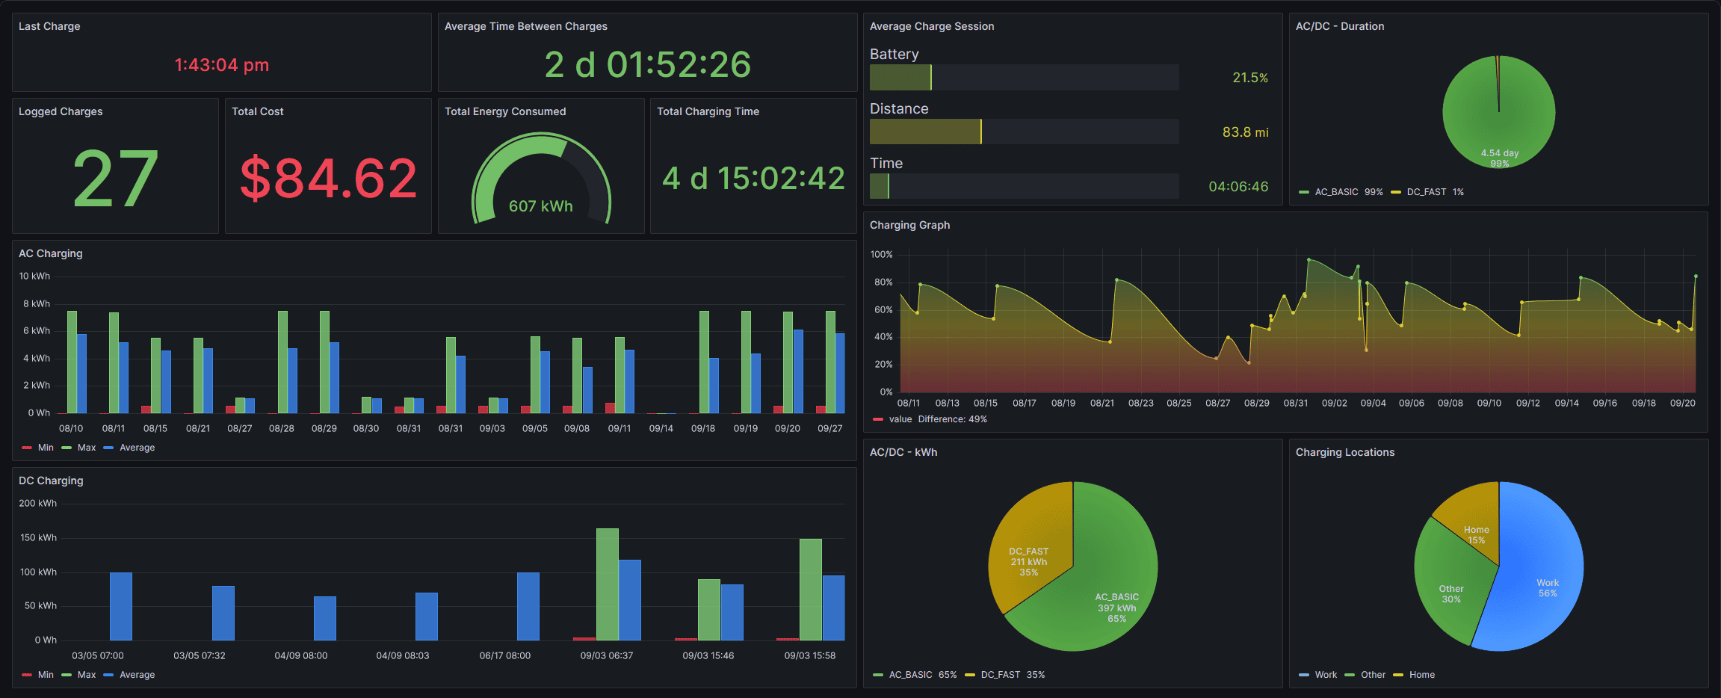This screenshot has width=1721, height=698.
Task: Click the Logged Charges value 27
Action: coord(115,179)
